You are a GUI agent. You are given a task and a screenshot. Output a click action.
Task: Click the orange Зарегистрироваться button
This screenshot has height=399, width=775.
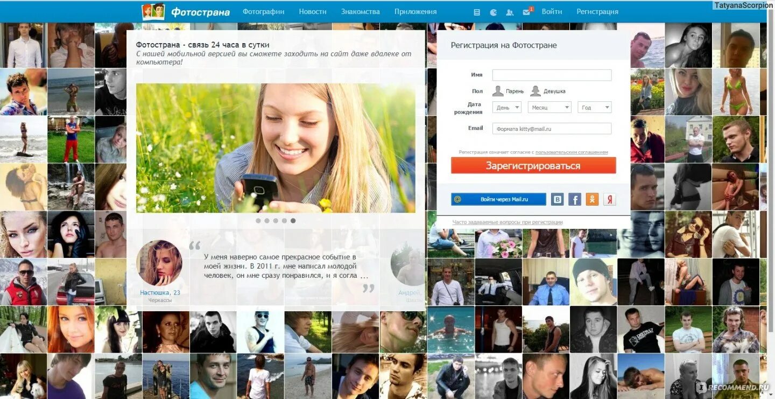533,165
